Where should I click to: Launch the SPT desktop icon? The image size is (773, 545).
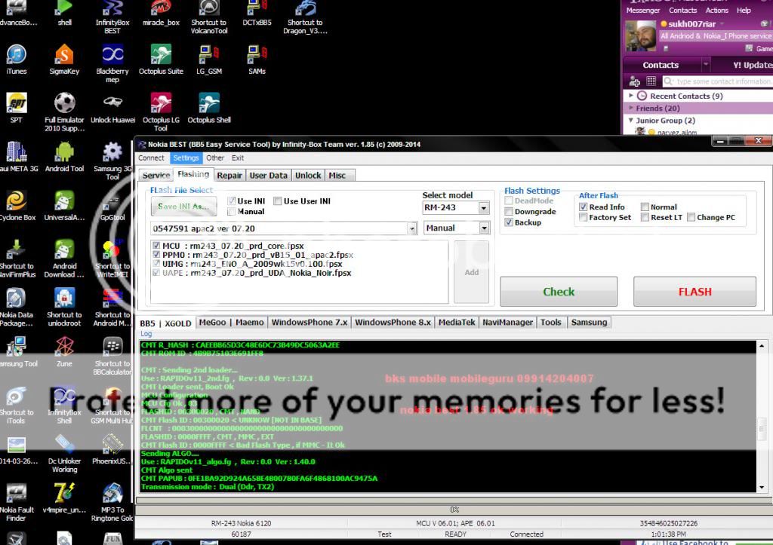pyautogui.click(x=17, y=108)
